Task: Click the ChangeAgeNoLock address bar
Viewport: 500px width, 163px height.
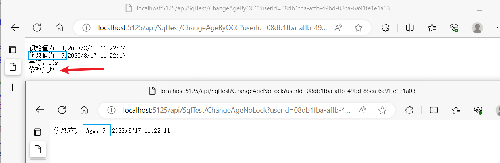Action: coord(237,110)
